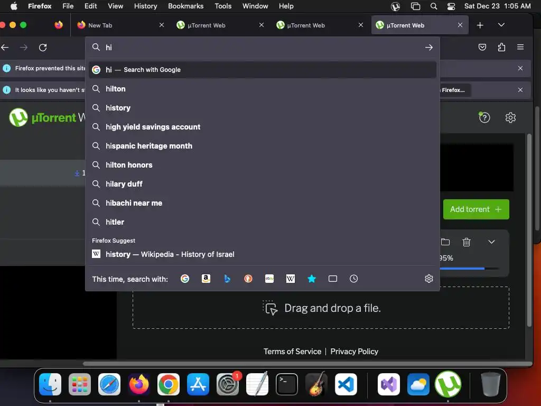Open GarageBand from the Dock
Image resolution: width=541 pixels, height=406 pixels.
(x=316, y=384)
